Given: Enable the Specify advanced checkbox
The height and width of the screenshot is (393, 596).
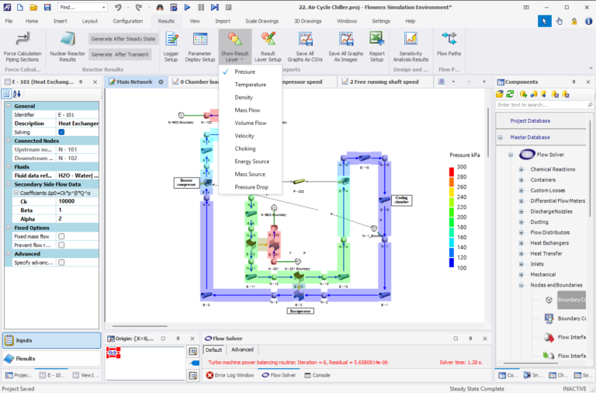Looking at the screenshot, I should click(61, 263).
